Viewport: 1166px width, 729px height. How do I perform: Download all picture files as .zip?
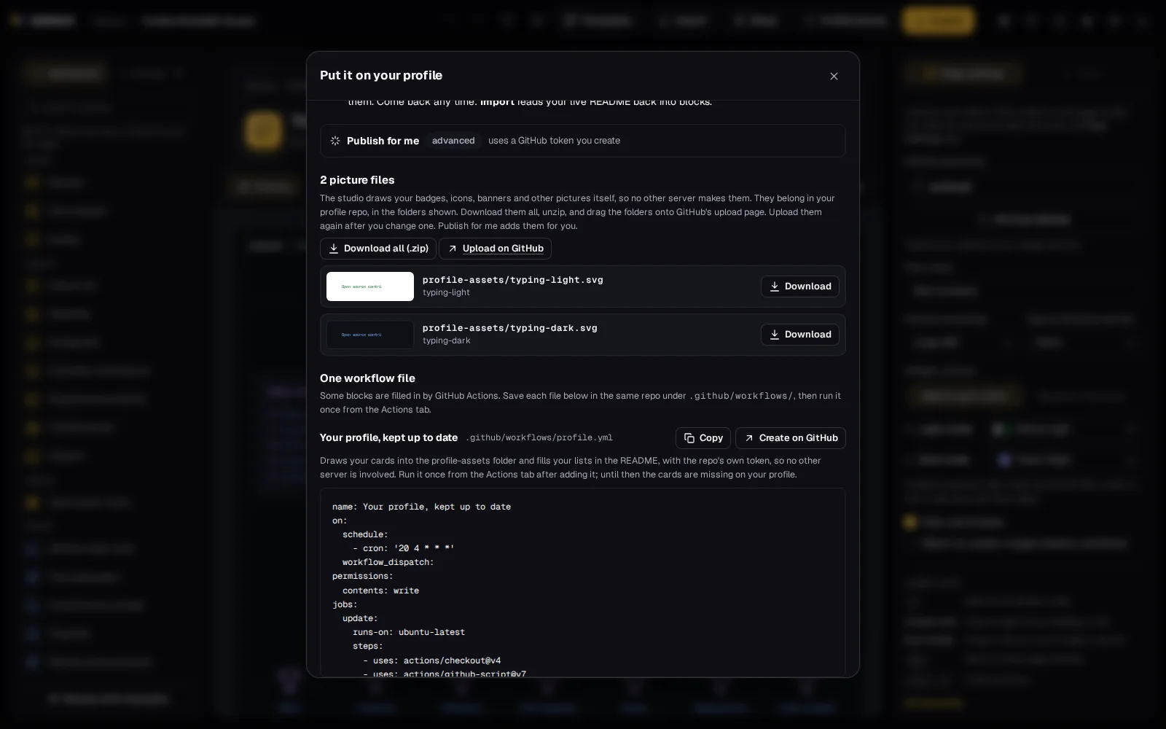coord(377,249)
